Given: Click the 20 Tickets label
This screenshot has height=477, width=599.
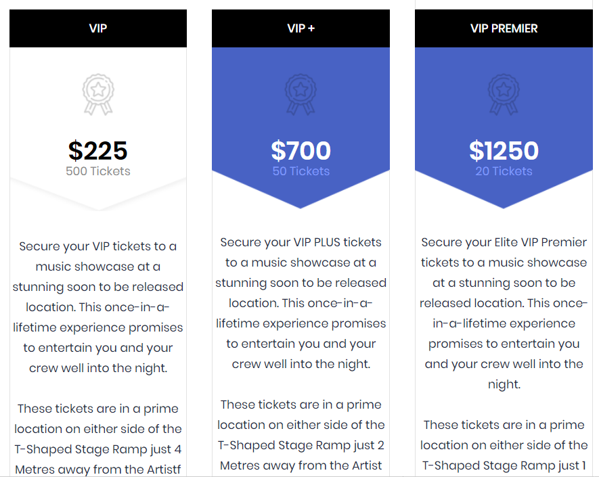Looking at the screenshot, I should (504, 171).
